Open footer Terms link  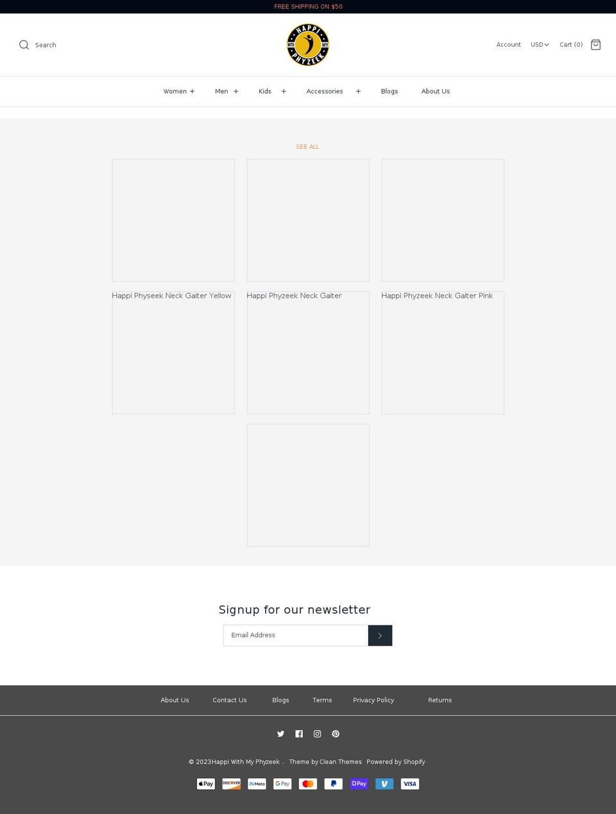322,700
